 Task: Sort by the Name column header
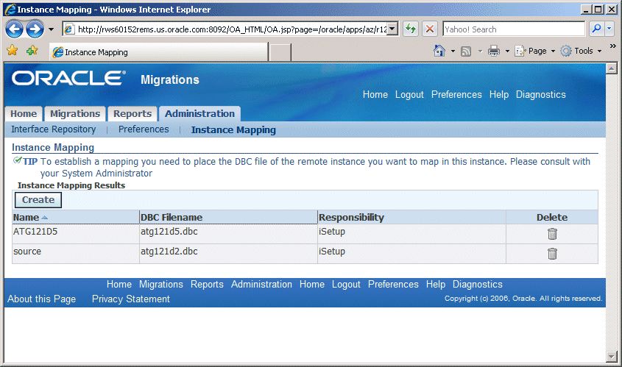coord(26,217)
